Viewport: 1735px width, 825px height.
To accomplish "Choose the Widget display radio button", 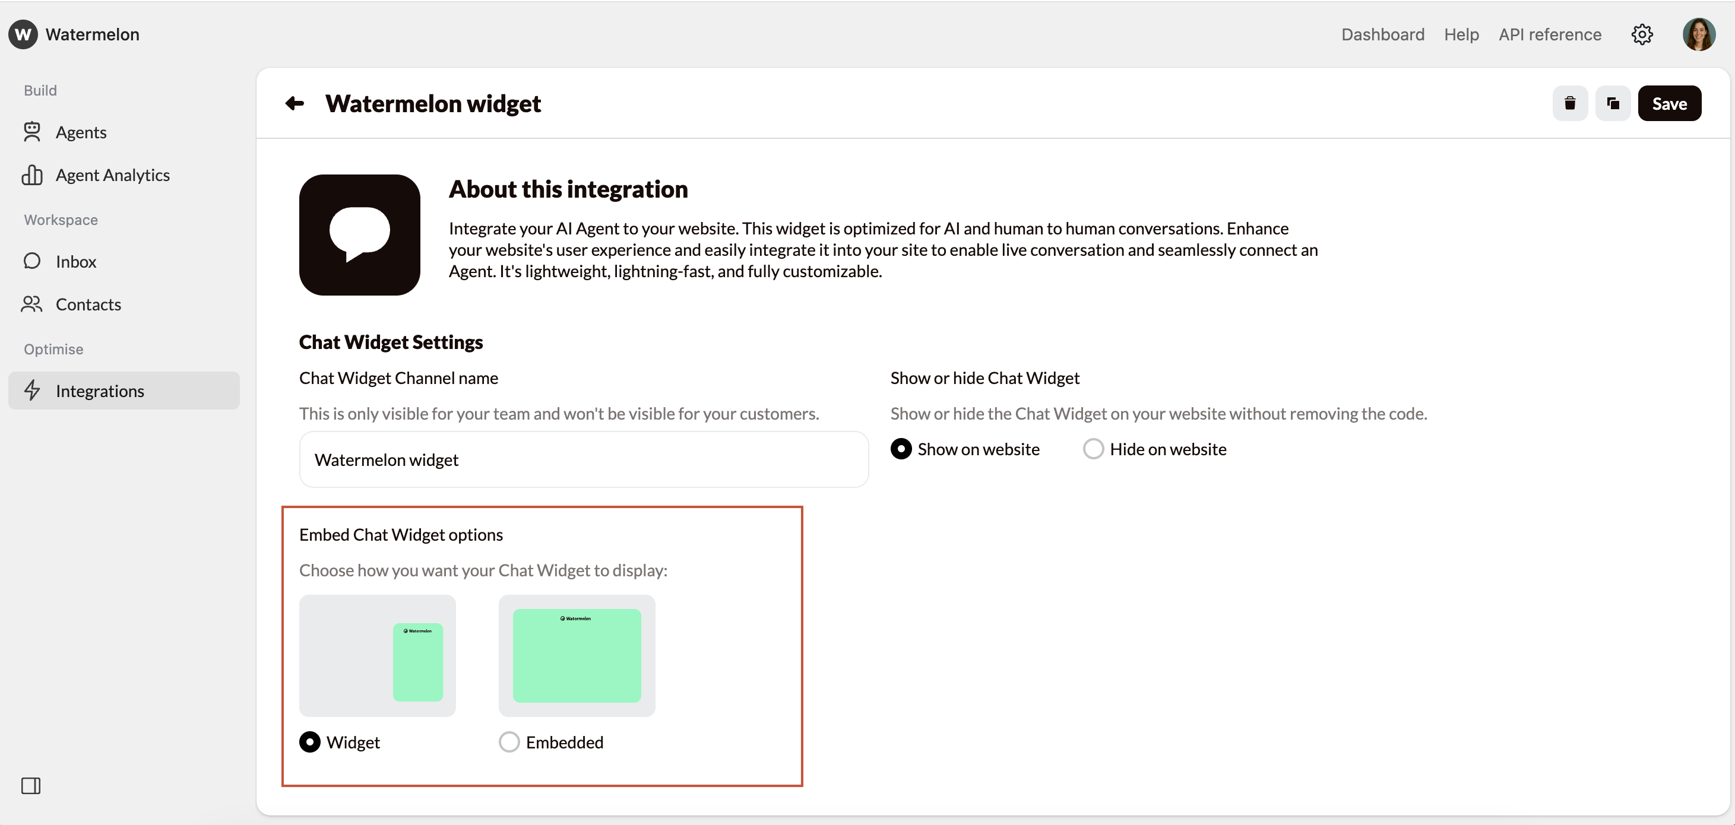I will [310, 741].
